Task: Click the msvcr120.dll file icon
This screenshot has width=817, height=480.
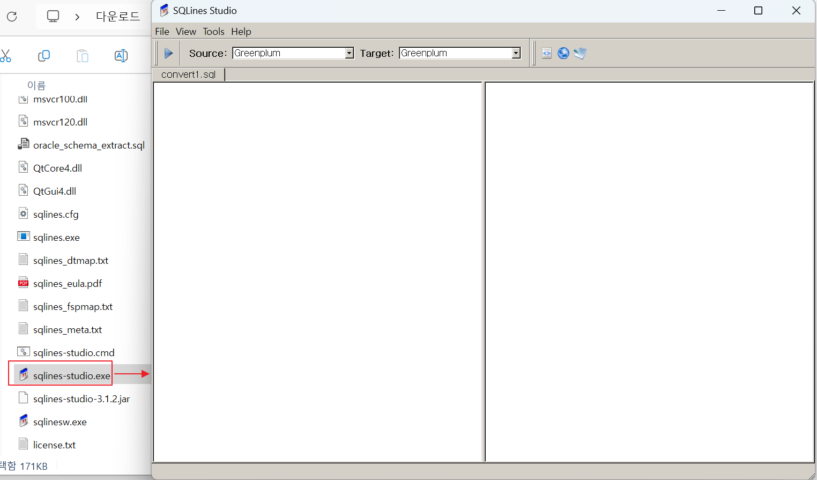Action: 24,121
